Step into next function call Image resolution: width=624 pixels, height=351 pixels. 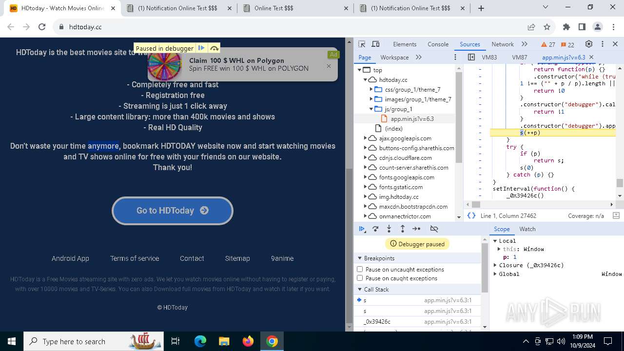click(x=389, y=229)
